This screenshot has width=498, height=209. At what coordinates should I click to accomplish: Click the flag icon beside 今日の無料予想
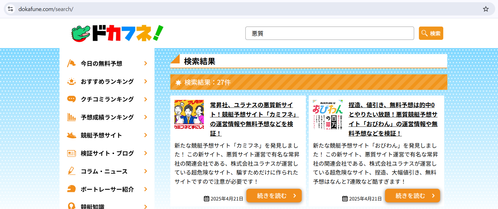[x=72, y=64]
